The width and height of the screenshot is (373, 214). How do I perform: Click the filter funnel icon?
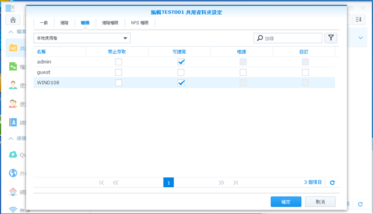[331, 38]
